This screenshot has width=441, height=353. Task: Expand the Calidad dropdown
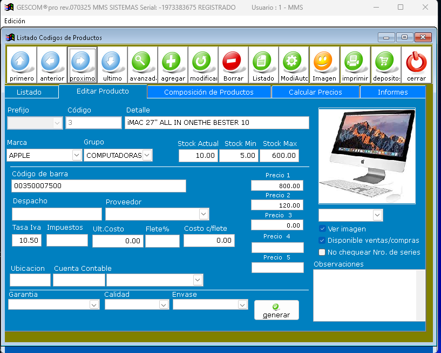click(x=164, y=304)
